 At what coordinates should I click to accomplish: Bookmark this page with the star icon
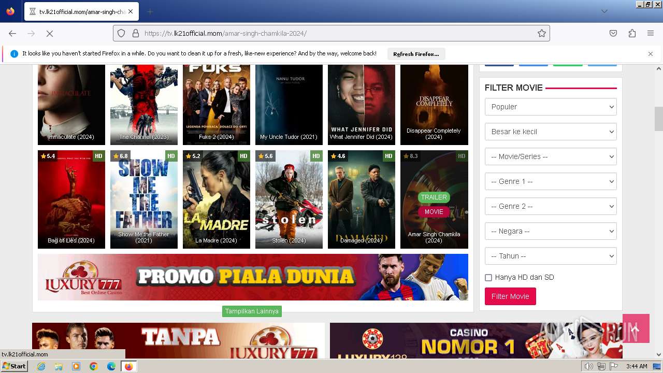542,33
